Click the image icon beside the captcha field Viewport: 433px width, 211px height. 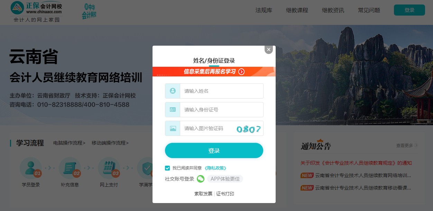pos(172,128)
